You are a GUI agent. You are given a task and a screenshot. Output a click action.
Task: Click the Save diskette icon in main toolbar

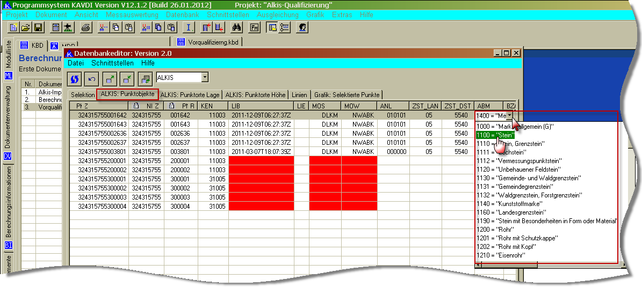click(x=39, y=27)
